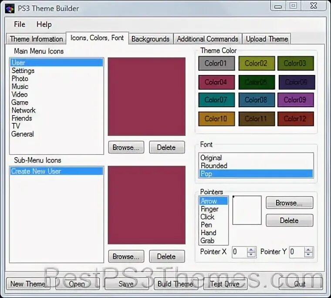The image size is (331, 298).
Task: Select the dark green Color05 swatch
Action: [257, 82]
